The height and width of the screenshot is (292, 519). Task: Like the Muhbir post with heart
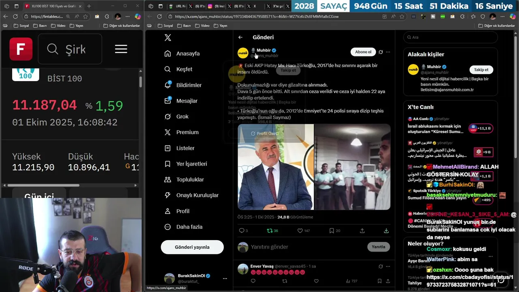click(300, 231)
